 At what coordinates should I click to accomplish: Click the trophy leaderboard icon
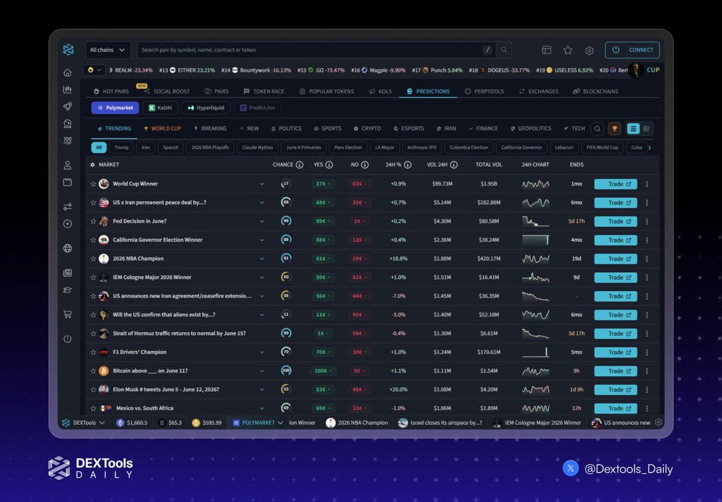coord(614,128)
